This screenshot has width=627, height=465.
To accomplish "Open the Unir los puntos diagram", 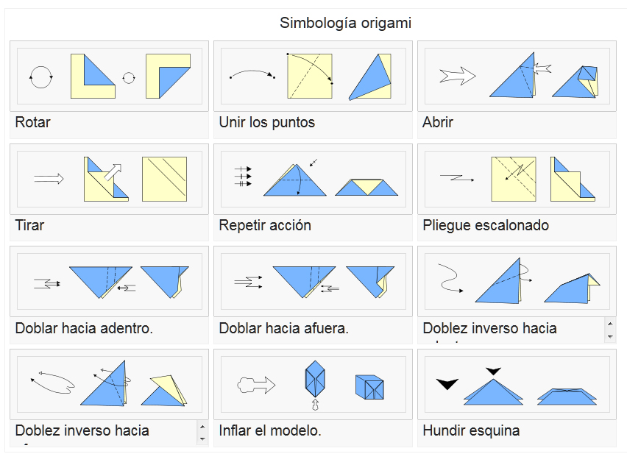I will pyautogui.click(x=313, y=76).
